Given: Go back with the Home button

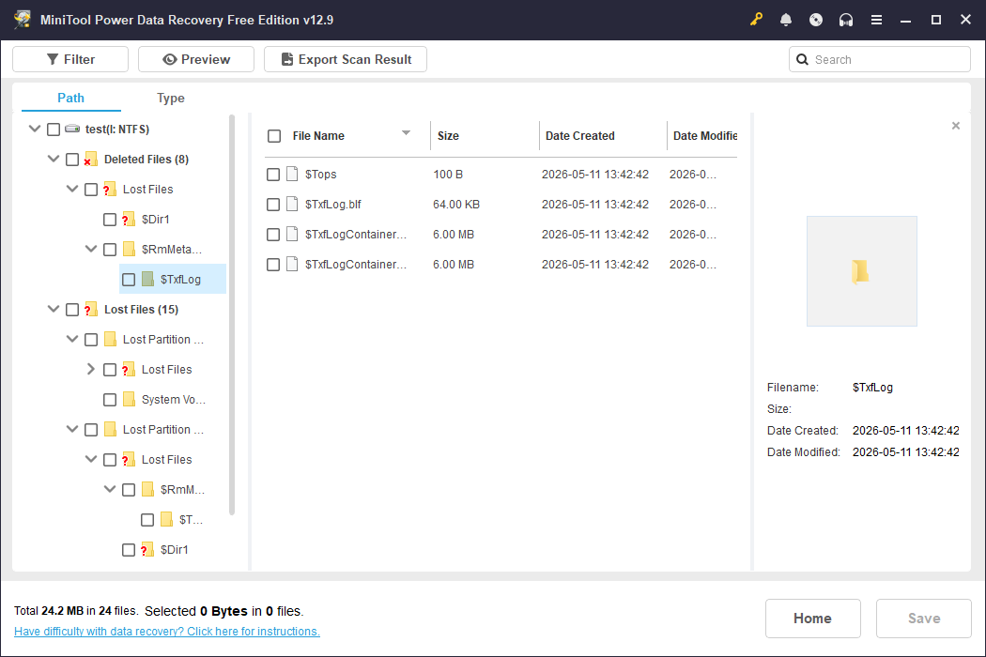Looking at the screenshot, I should point(812,618).
